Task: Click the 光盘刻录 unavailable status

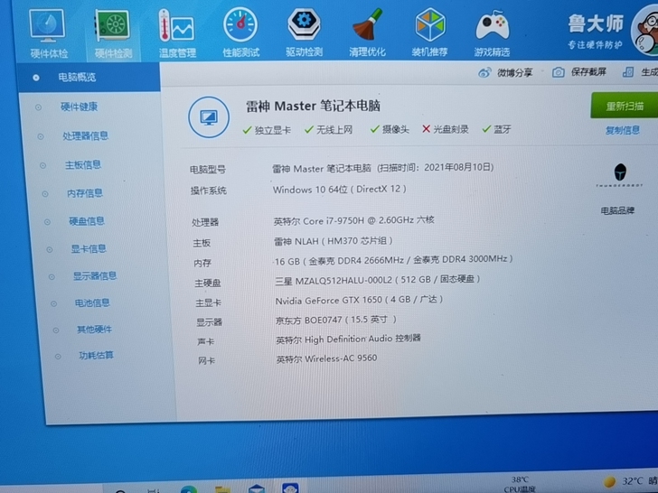Action: tap(446, 129)
